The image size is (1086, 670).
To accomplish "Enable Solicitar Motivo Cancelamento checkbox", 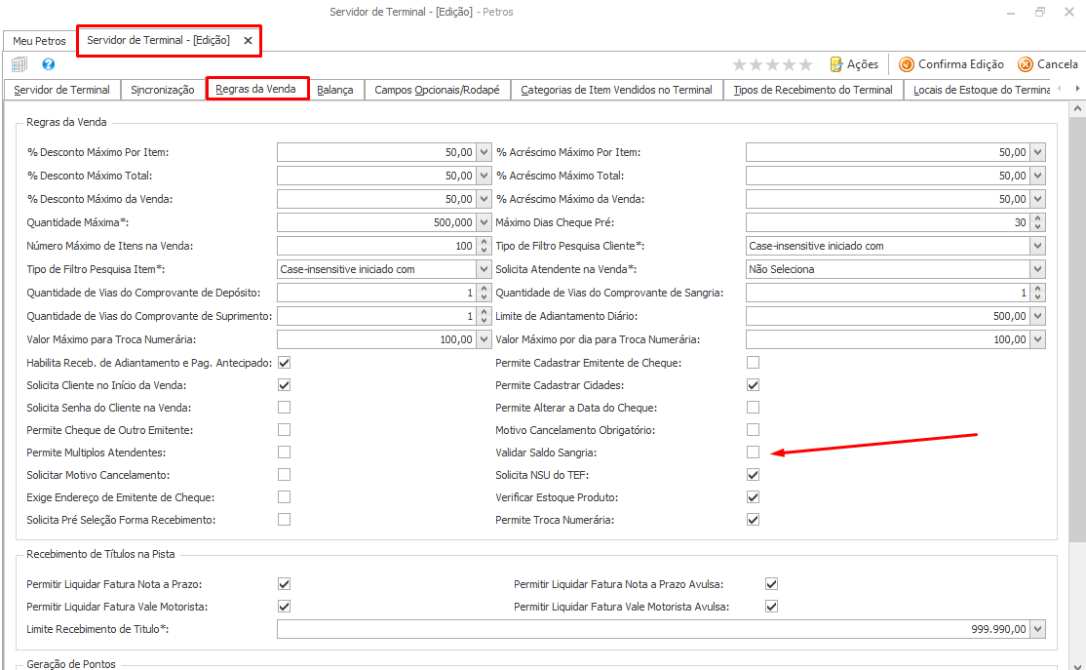I will (284, 475).
